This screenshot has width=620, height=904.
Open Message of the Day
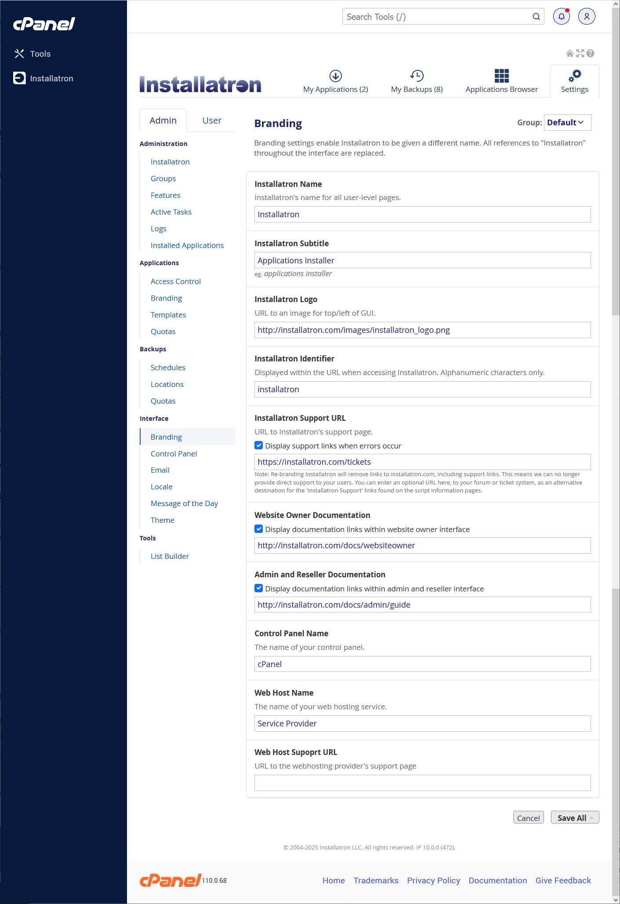[184, 503]
